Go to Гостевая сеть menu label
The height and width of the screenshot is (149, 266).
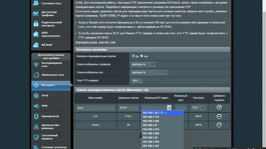point(51,3)
